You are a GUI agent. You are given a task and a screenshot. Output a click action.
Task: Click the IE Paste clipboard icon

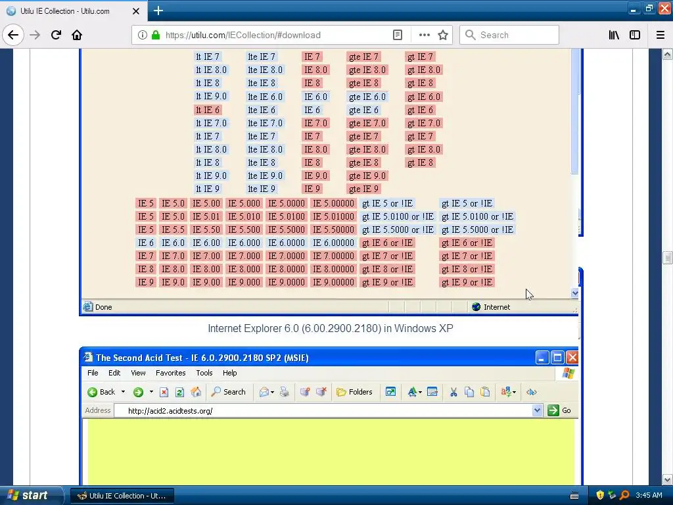click(x=485, y=392)
